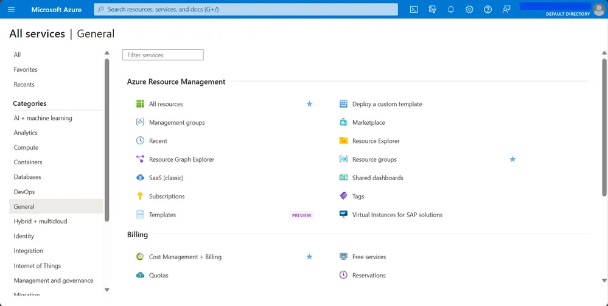Click the Filter services input field
608x306 pixels.
click(163, 55)
